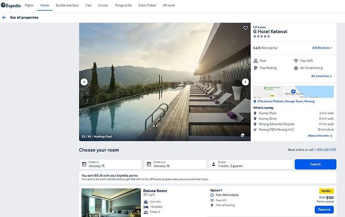Open the Check-out January 16 field
Viewport: 345px width, 217px height.
pos(175,164)
